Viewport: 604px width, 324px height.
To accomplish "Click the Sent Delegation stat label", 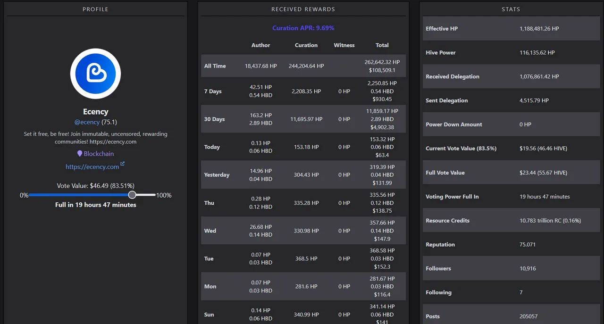I will (447, 100).
